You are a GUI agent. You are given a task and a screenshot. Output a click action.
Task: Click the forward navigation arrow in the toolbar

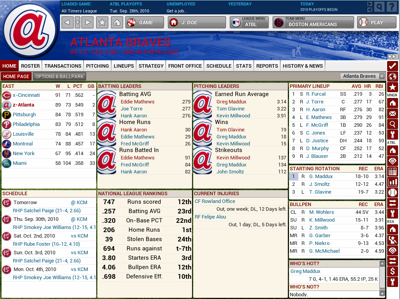[x=88, y=23]
